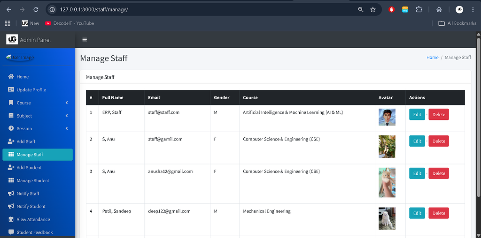Click the Notify Staff megaphone icon

pyautogui.click(x=11, y=193)
